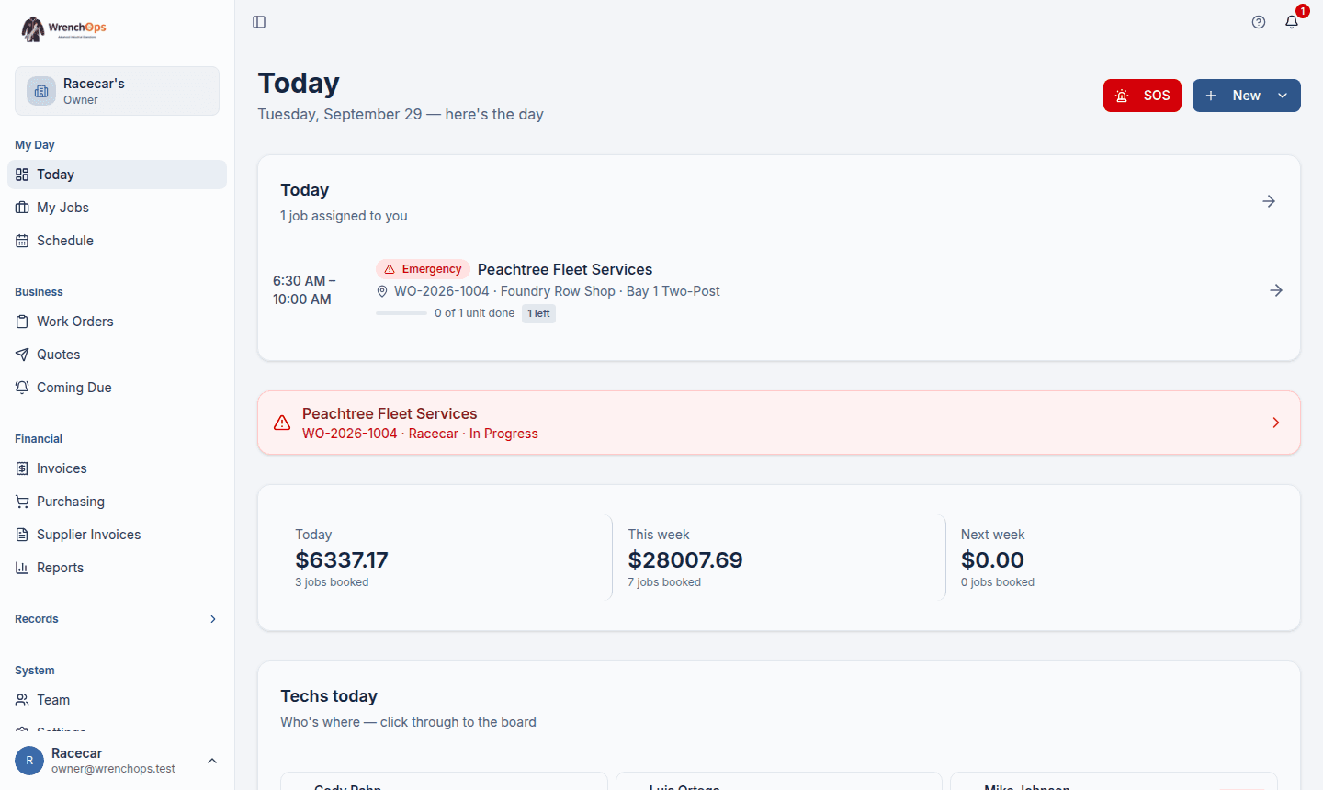Open the Racecar's Owner organization switcher
This screenshot has height=790, width=1323.
coord(117,91)
